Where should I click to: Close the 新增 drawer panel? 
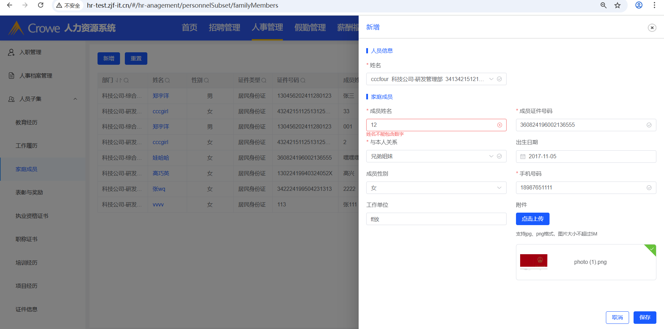(652, 28)
